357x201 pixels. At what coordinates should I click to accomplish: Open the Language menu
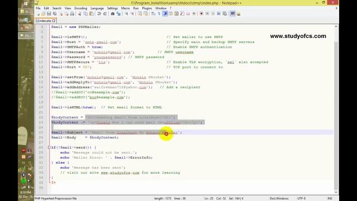[x=97, y=8]
